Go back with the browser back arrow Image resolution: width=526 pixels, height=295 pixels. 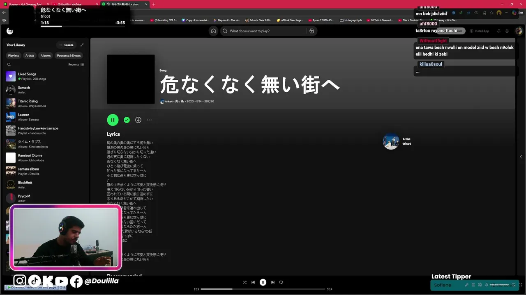click(4, 13)
